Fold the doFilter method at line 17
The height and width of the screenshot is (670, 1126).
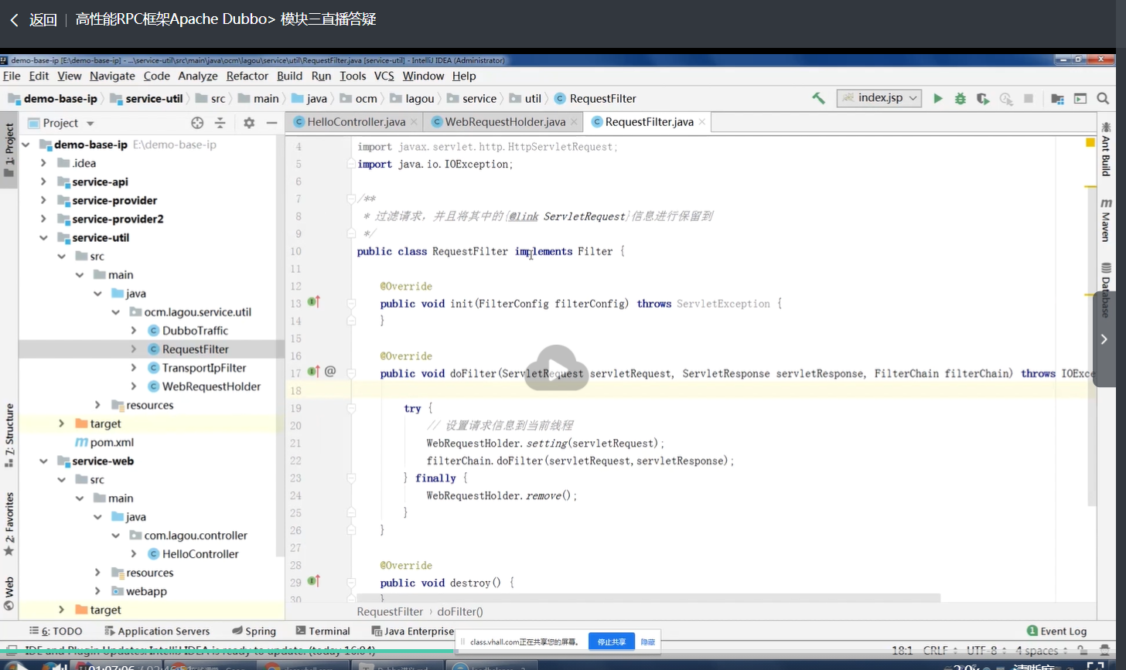[x=350, y=373]
